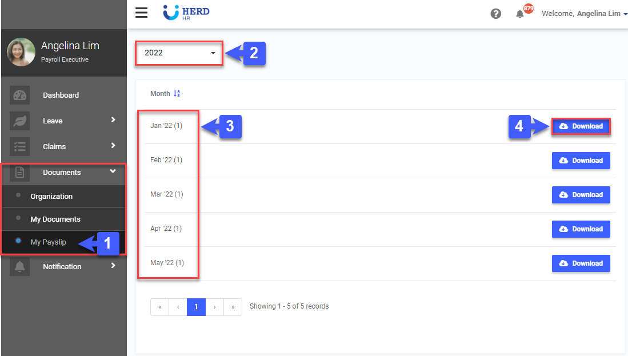
Task: Sort by Month column sort icon
Action: point(177,94)
